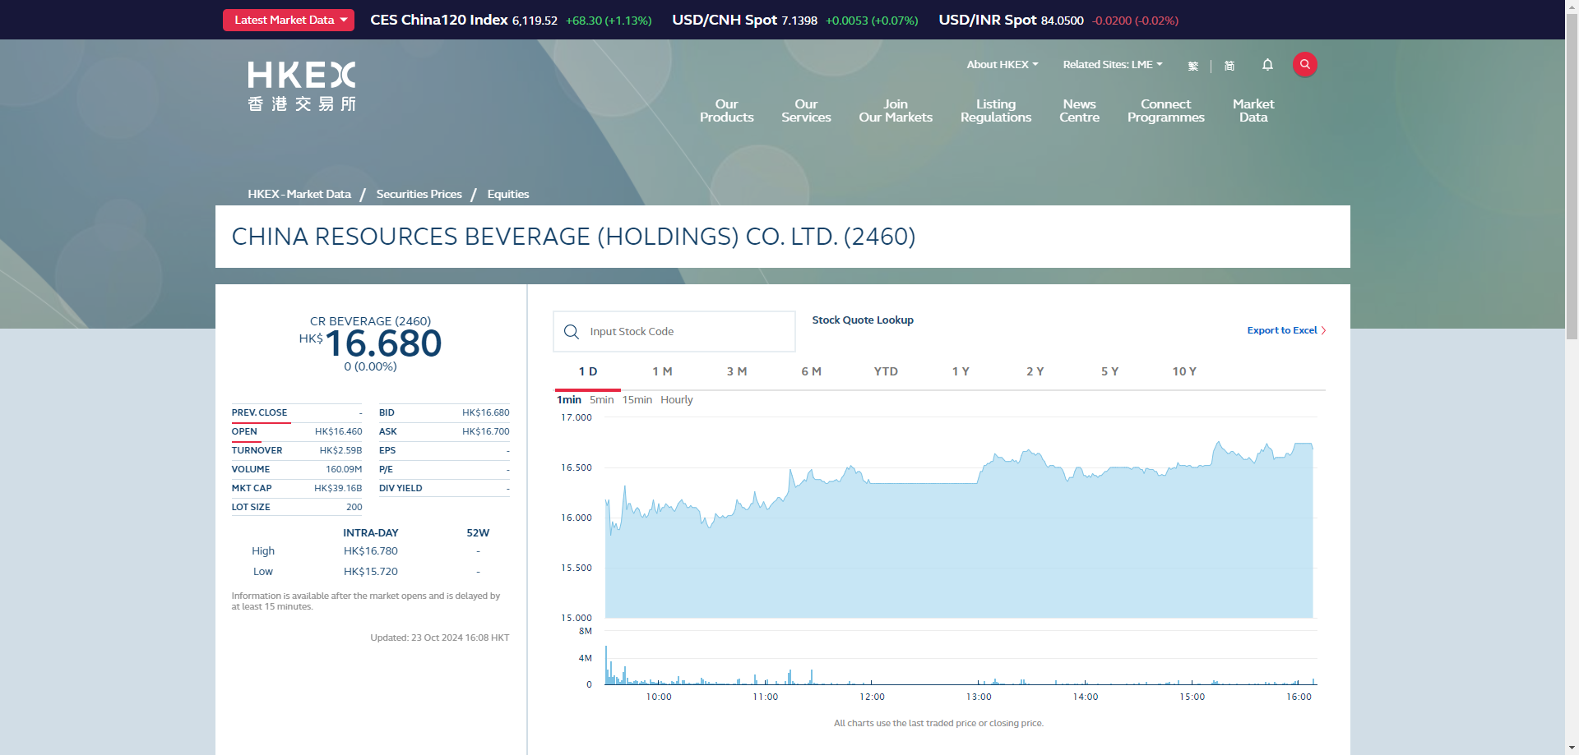1579x755 pixels.
Task: Click the MKT CAP value HK$39.16B
Action: pos(338,488)
